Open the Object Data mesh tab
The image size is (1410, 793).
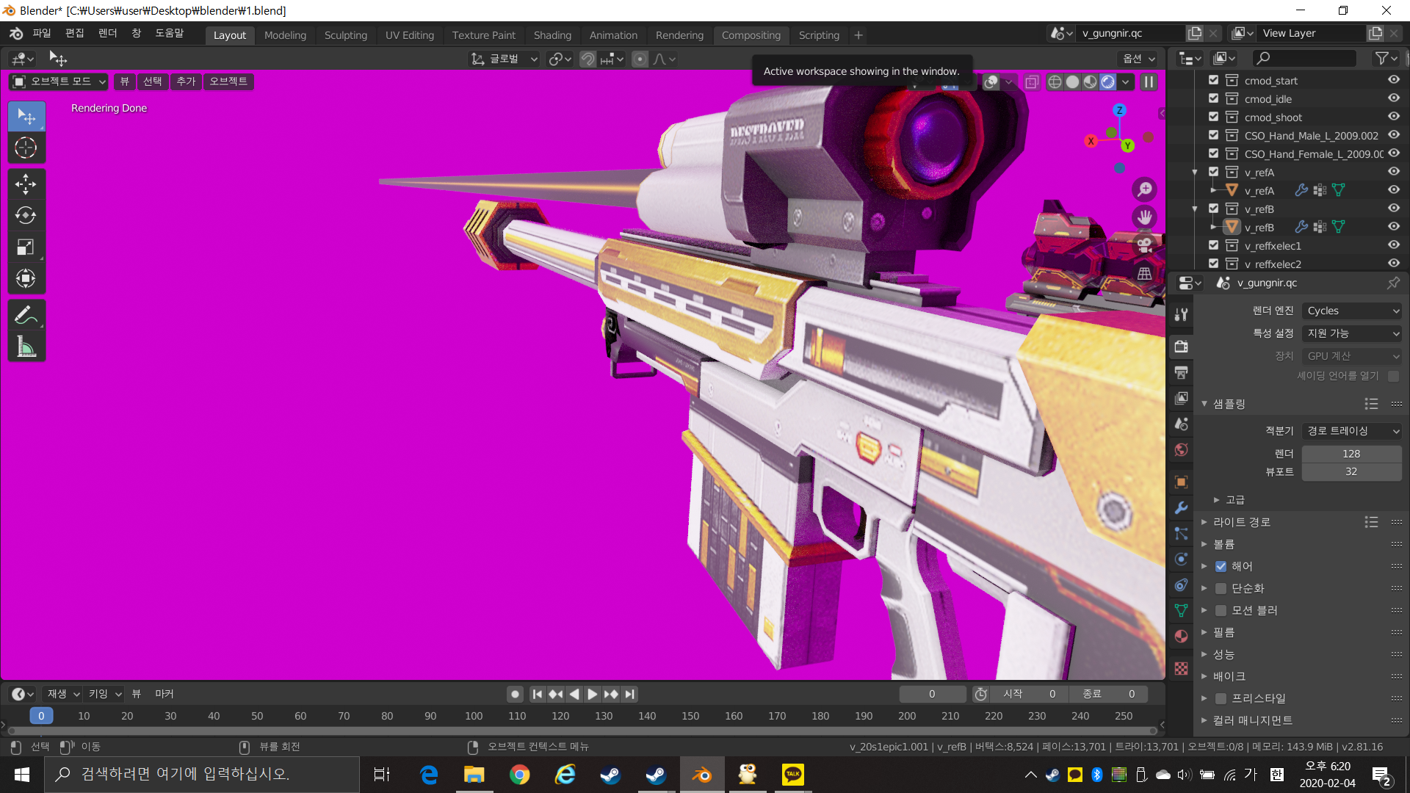(1181, 610)
